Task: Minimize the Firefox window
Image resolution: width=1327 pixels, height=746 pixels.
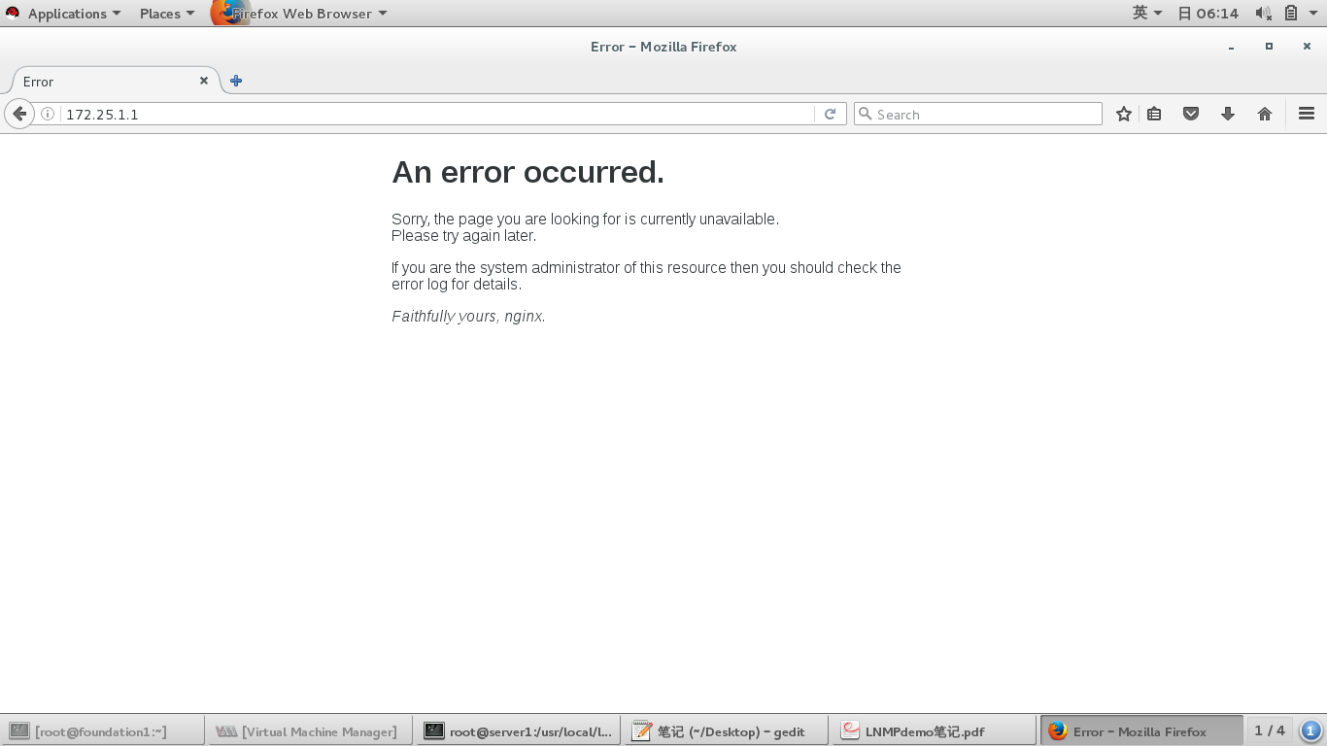Action: tap(1231, 47)
